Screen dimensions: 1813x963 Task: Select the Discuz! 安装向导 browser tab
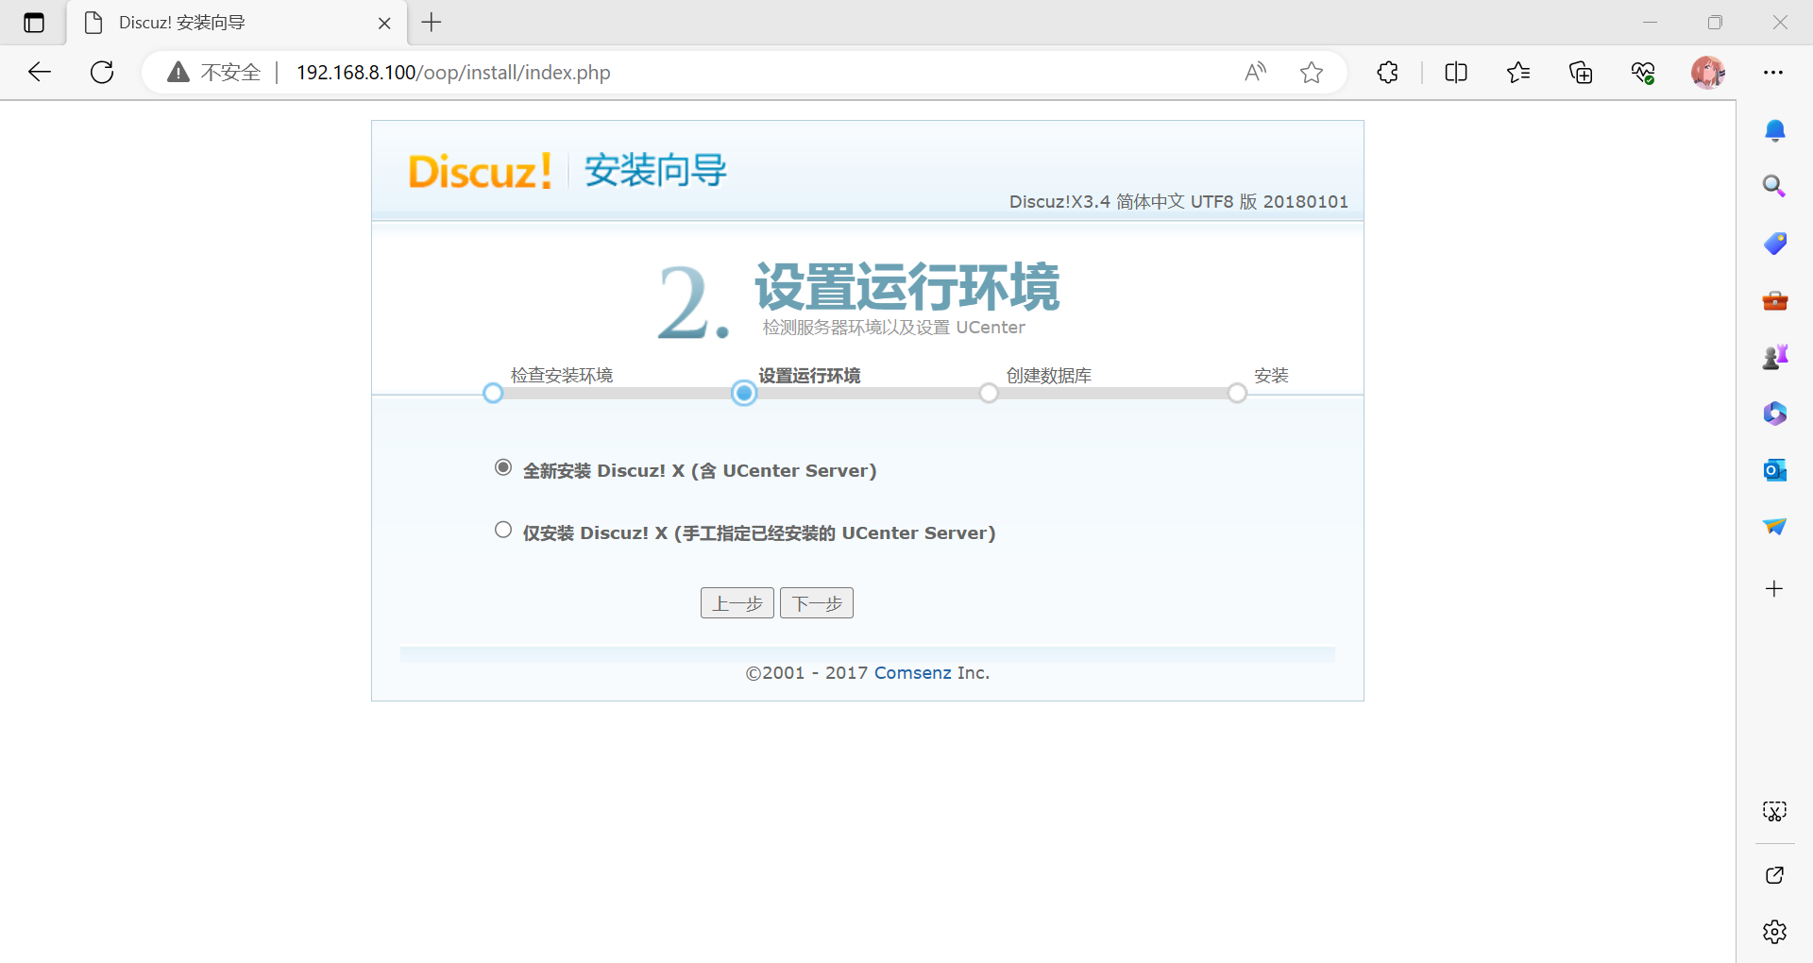(x=237, y=23)
